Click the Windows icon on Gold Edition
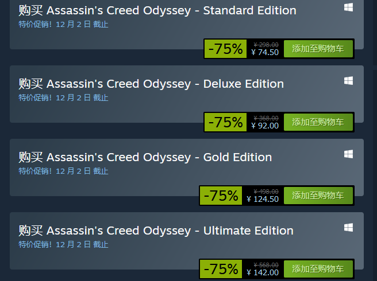 tap(348, 154)
